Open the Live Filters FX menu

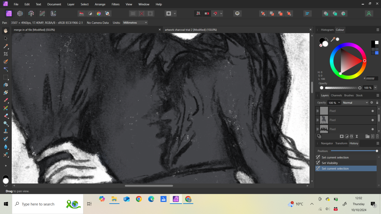pos(352,136)
